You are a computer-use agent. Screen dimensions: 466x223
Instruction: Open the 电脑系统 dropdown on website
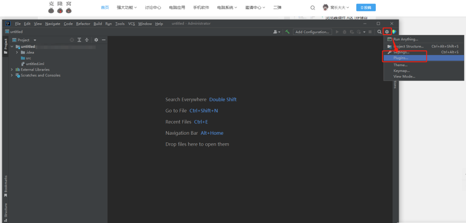coord(227,7)
